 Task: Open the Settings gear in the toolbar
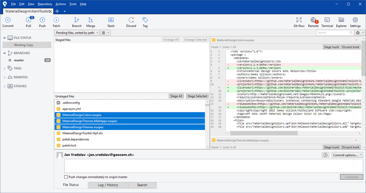pos(355,22)
